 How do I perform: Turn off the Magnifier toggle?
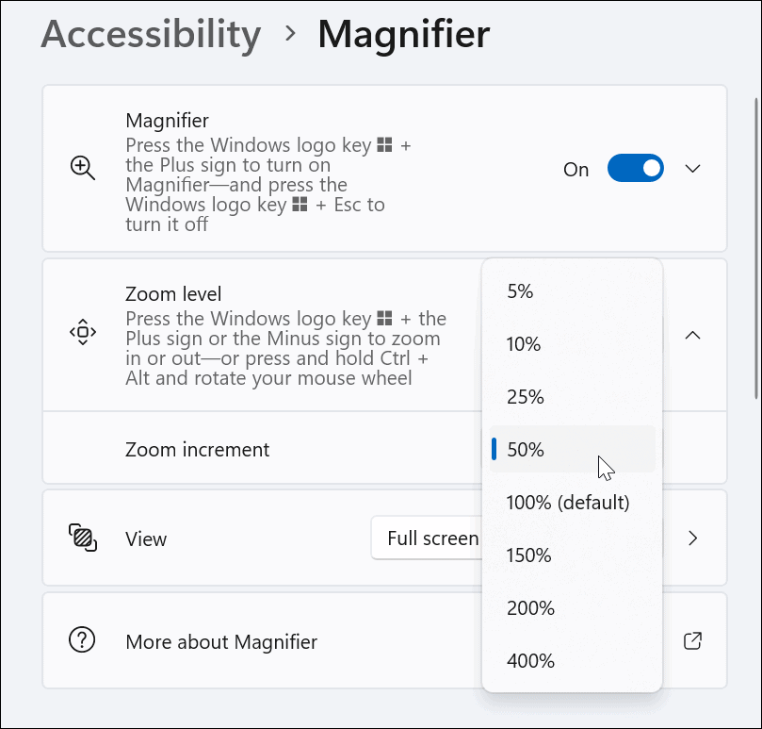coord(635,169)
